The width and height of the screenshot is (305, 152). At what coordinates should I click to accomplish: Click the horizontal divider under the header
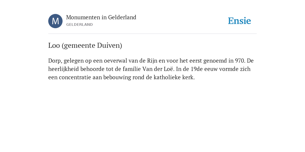click(152, 34)
